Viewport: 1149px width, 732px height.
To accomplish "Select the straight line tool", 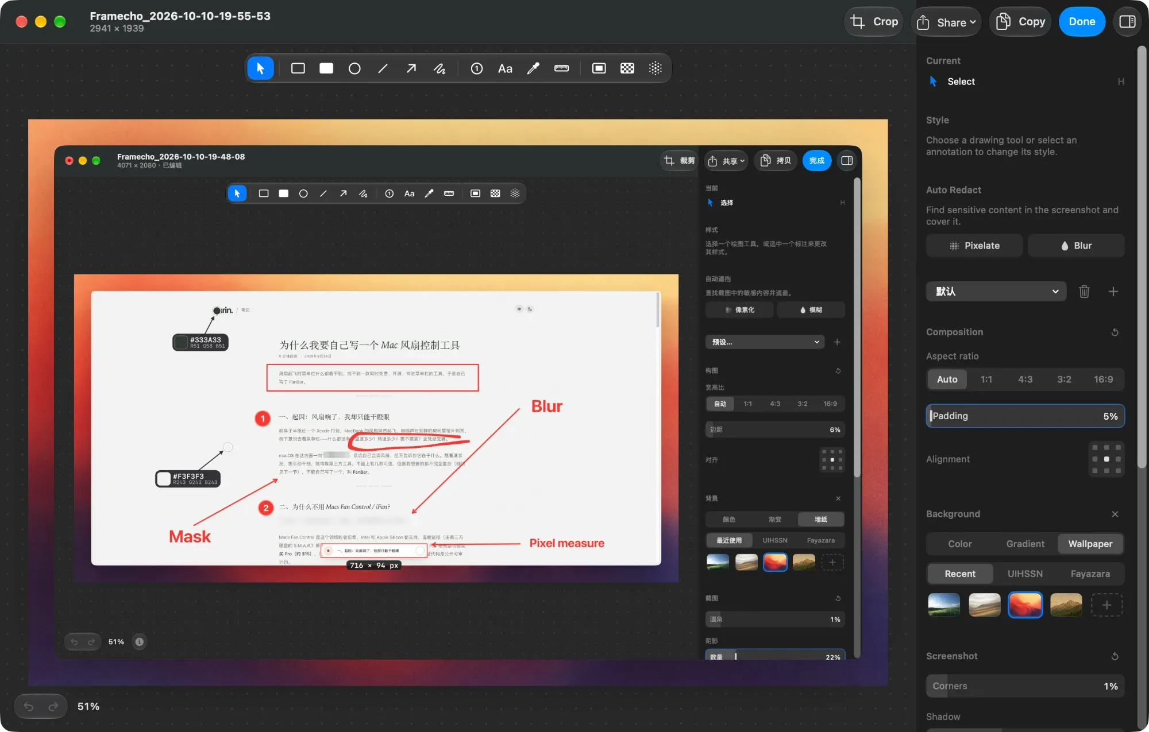I will click(383, 68).
